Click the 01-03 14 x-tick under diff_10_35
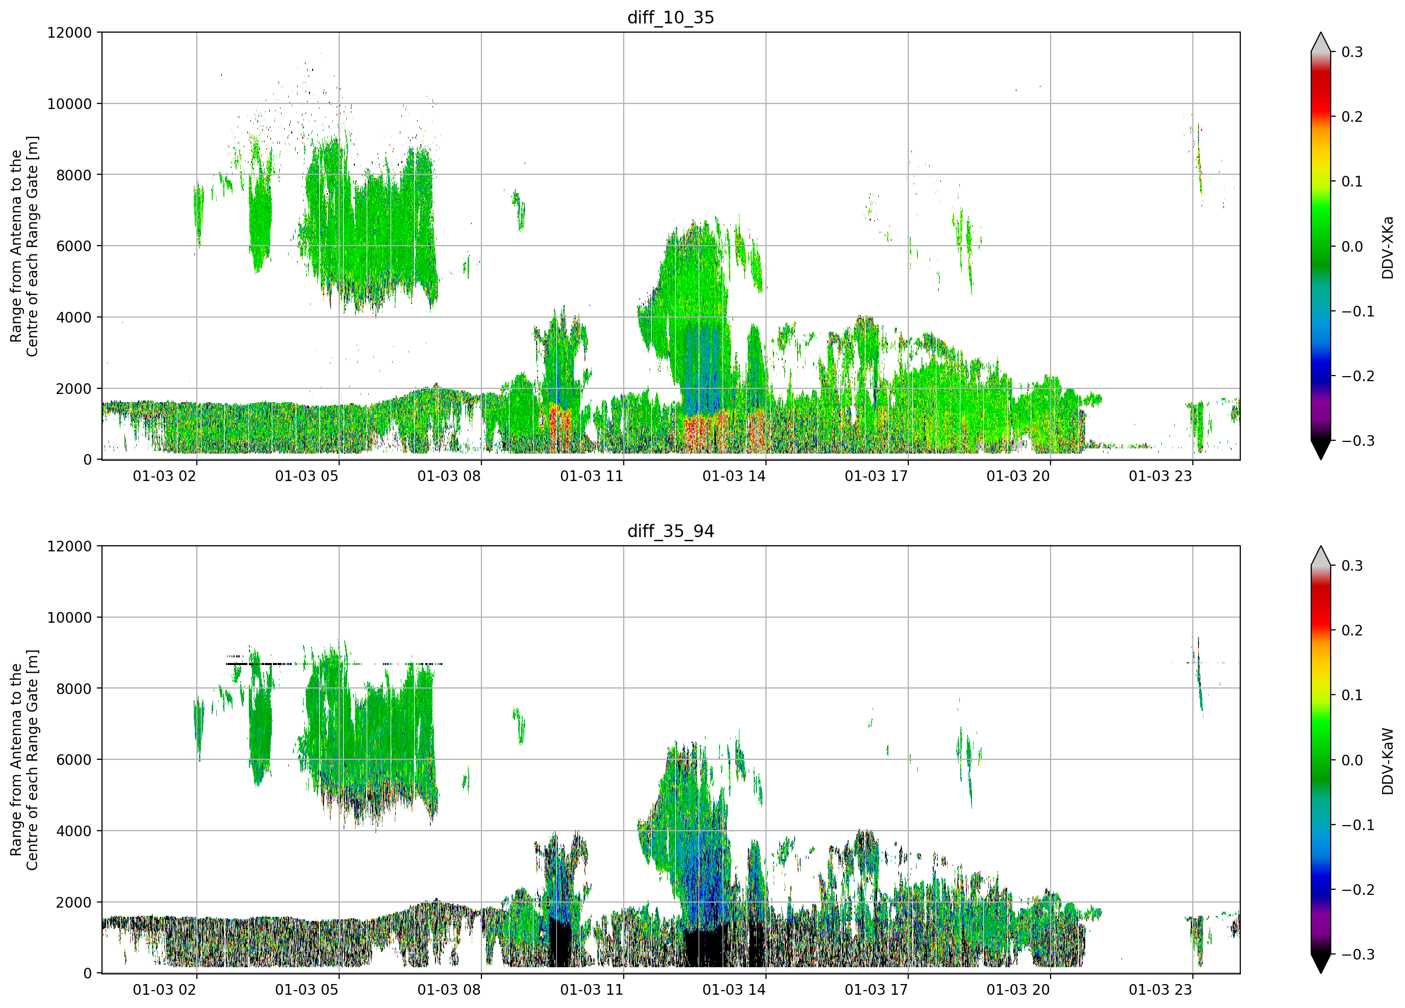 coord(734,476)
